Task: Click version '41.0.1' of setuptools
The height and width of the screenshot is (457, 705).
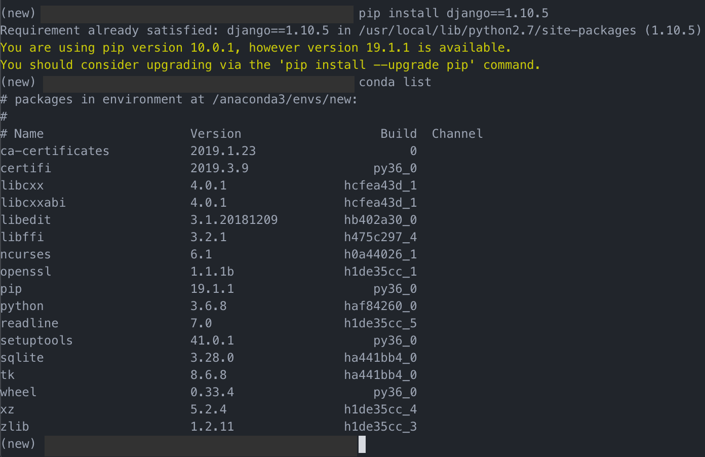Action: point(212,340)
